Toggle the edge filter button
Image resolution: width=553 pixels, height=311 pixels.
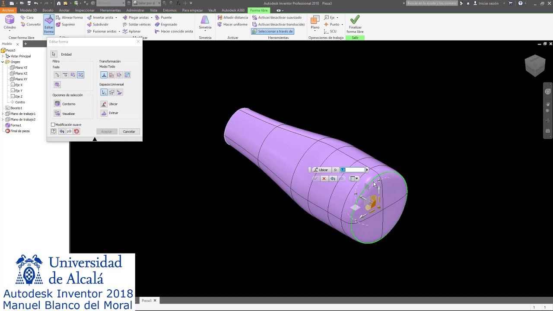tap(65, 75)
